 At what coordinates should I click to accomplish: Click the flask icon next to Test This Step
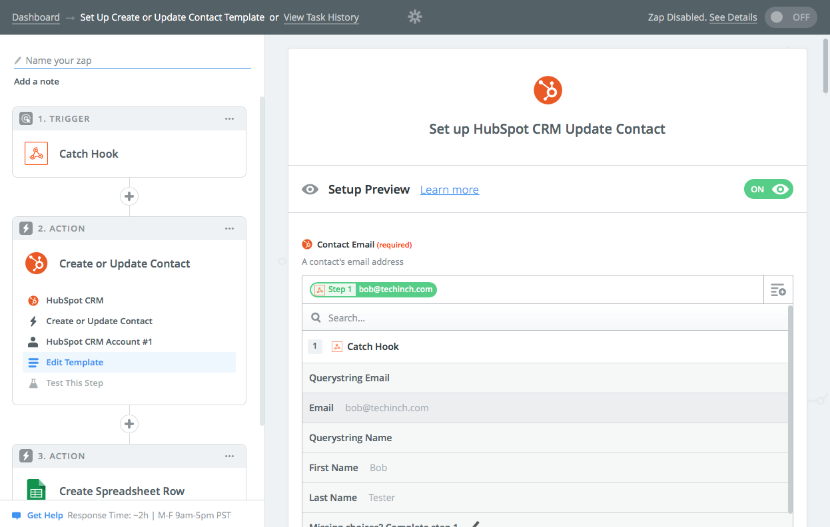[33, 383]
